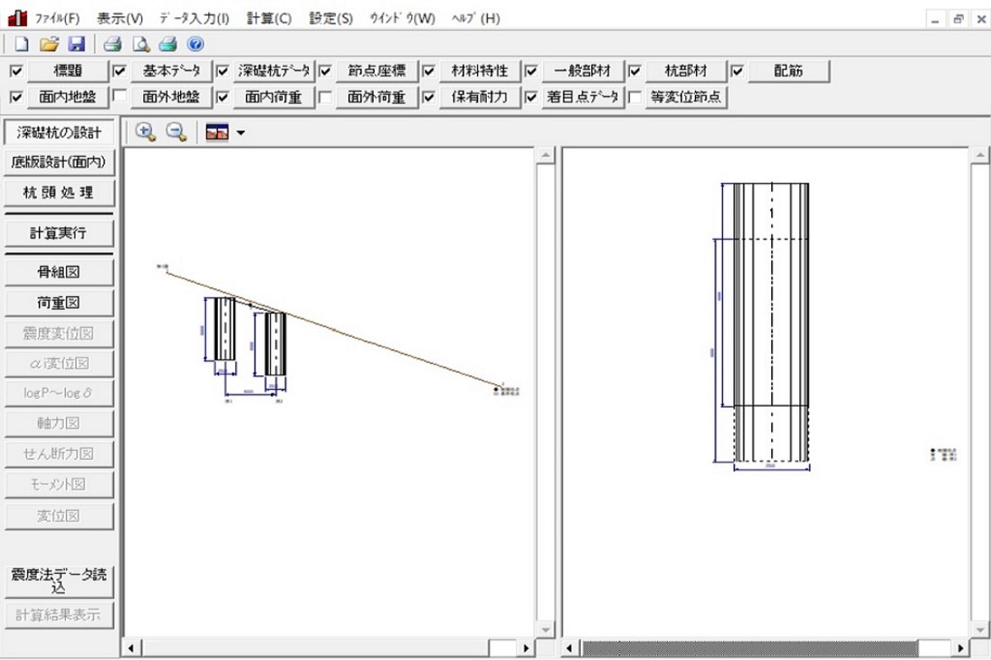Click the 配筋 button
Viewport: 991px width, 660px height.
pos(789,71)
